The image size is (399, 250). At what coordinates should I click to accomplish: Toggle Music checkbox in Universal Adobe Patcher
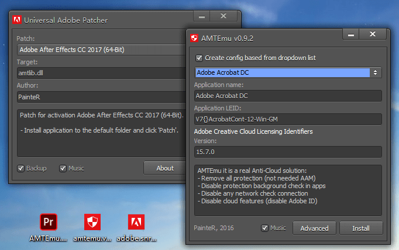click(63, 168)
